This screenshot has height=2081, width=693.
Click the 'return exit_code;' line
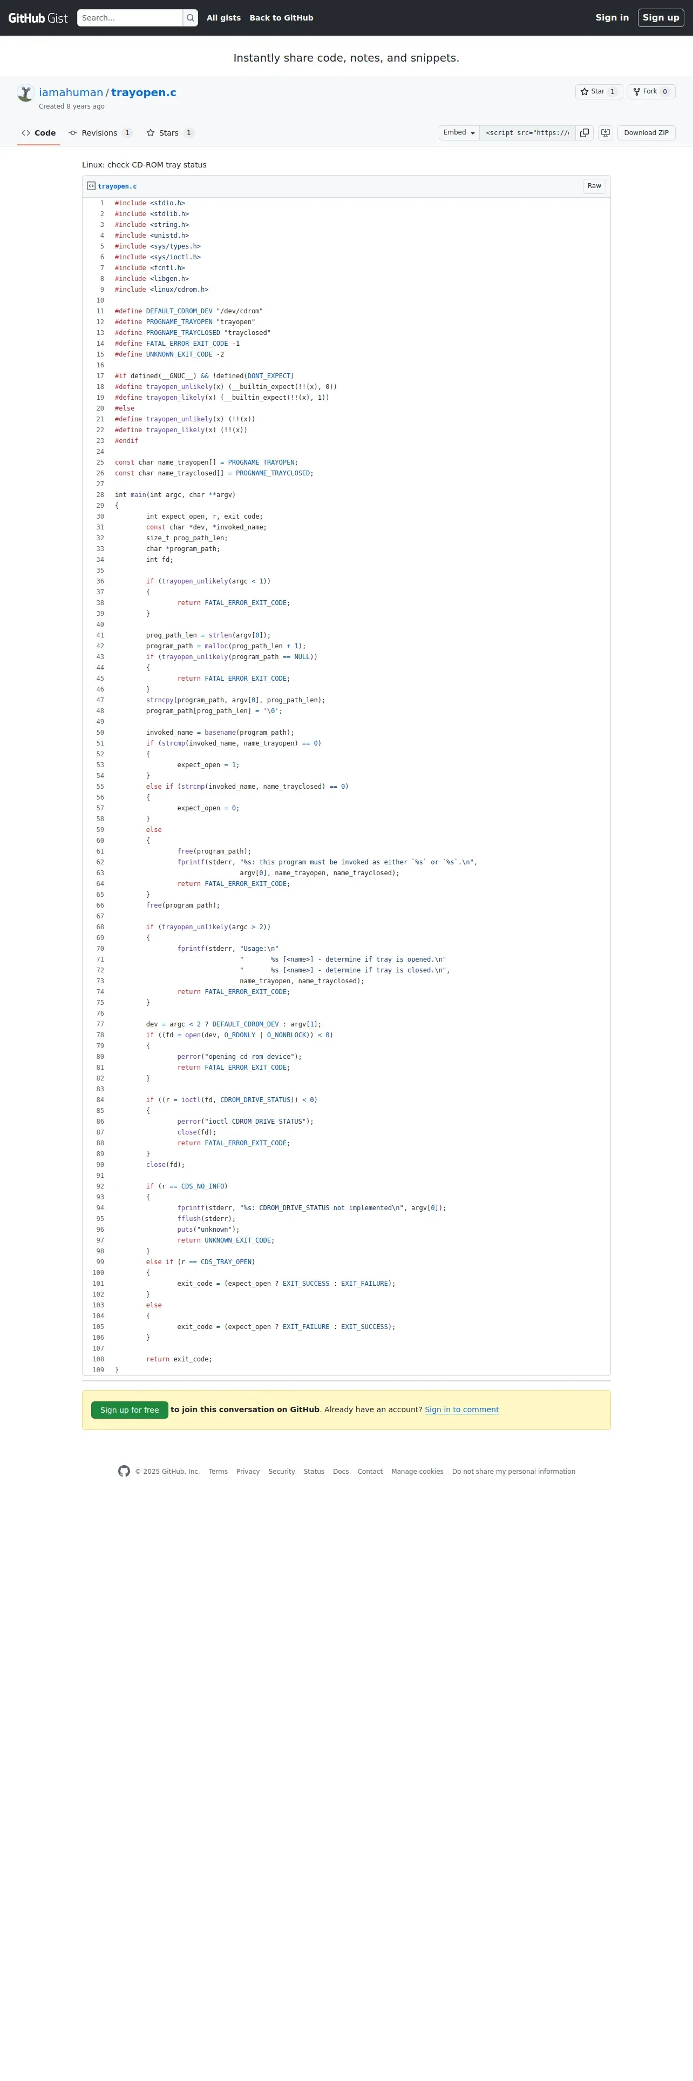point(179,1360)
